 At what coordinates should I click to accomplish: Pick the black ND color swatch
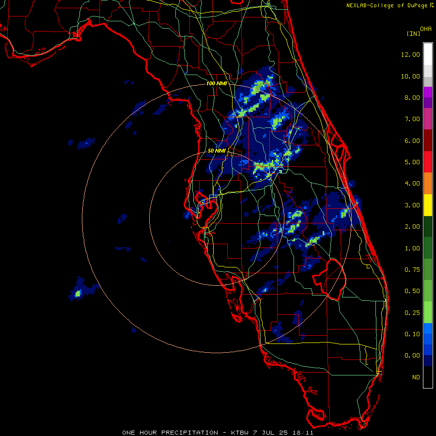pyautogui.click(x=428, y=377)
